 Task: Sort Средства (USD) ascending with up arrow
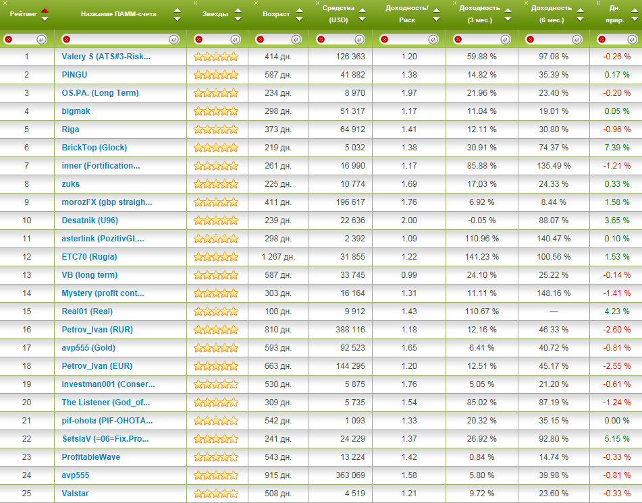click(362, 11)
